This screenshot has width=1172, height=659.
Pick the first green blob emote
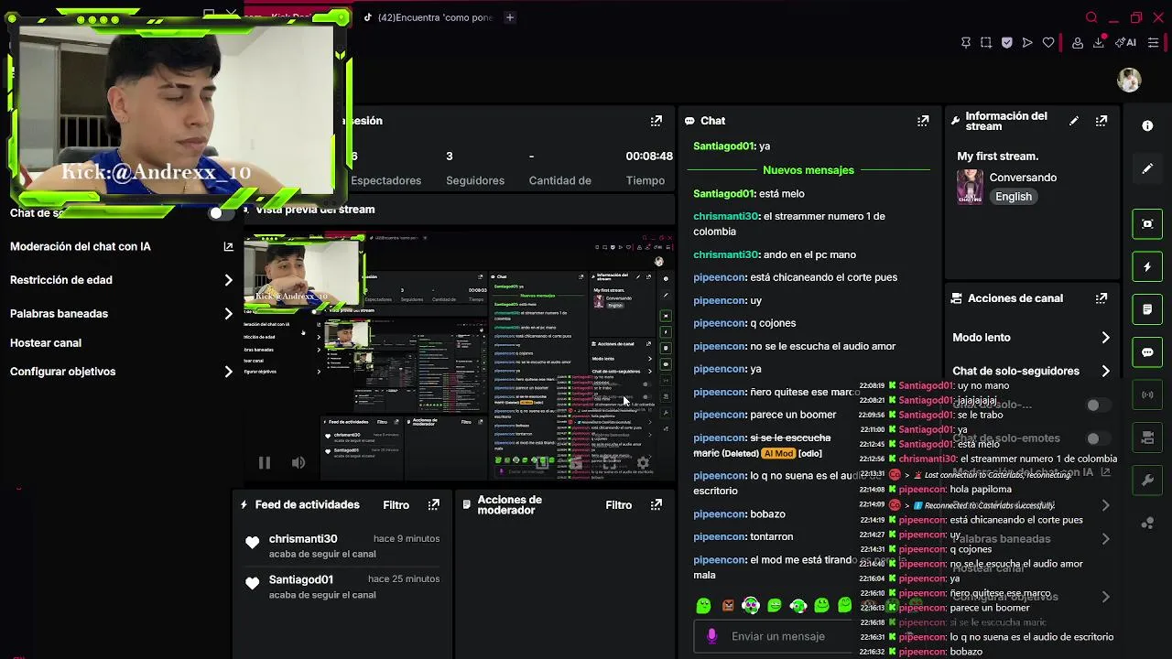point(703,605)
